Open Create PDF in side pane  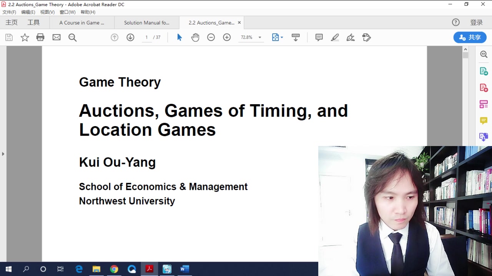(484, 88)
